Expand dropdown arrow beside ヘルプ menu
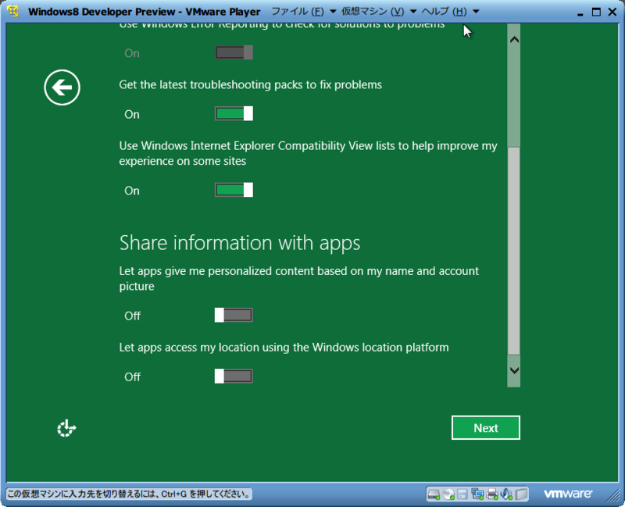 (x=476, y=12)
